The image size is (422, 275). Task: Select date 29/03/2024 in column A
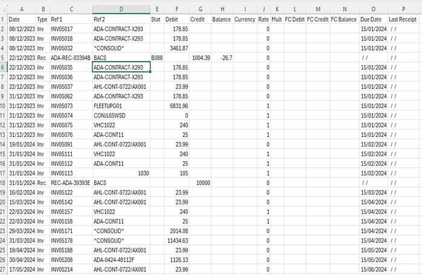22,231
